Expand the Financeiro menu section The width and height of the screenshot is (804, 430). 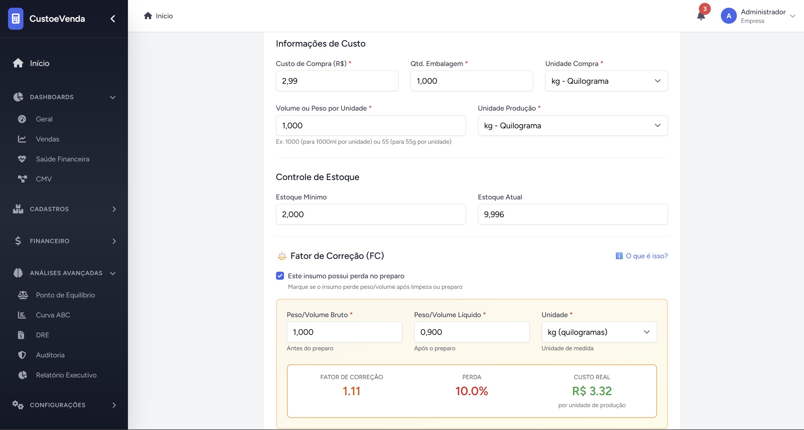(x=64, y=241)
